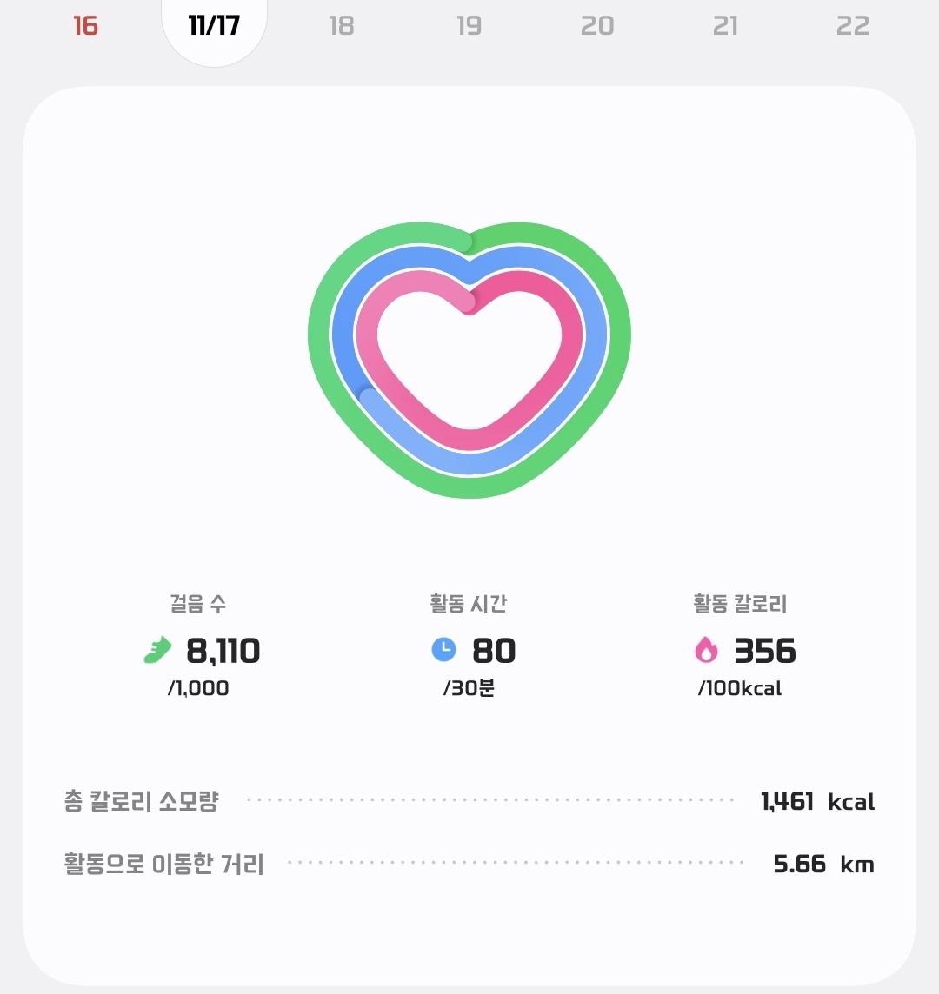Tap the 총 칼로리 소모량 row label
This screenshot has width=939, height=994.
[x=141, y=801]
